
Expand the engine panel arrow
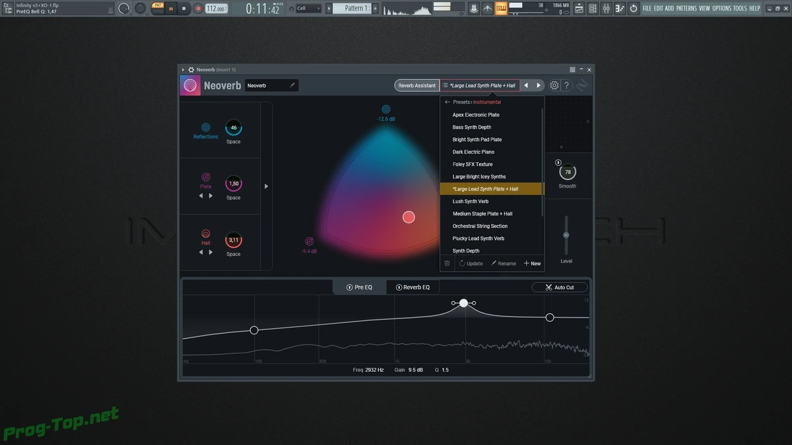[x=267, y=187]
